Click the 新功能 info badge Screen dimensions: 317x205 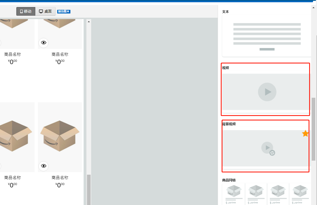coord(64,12)
